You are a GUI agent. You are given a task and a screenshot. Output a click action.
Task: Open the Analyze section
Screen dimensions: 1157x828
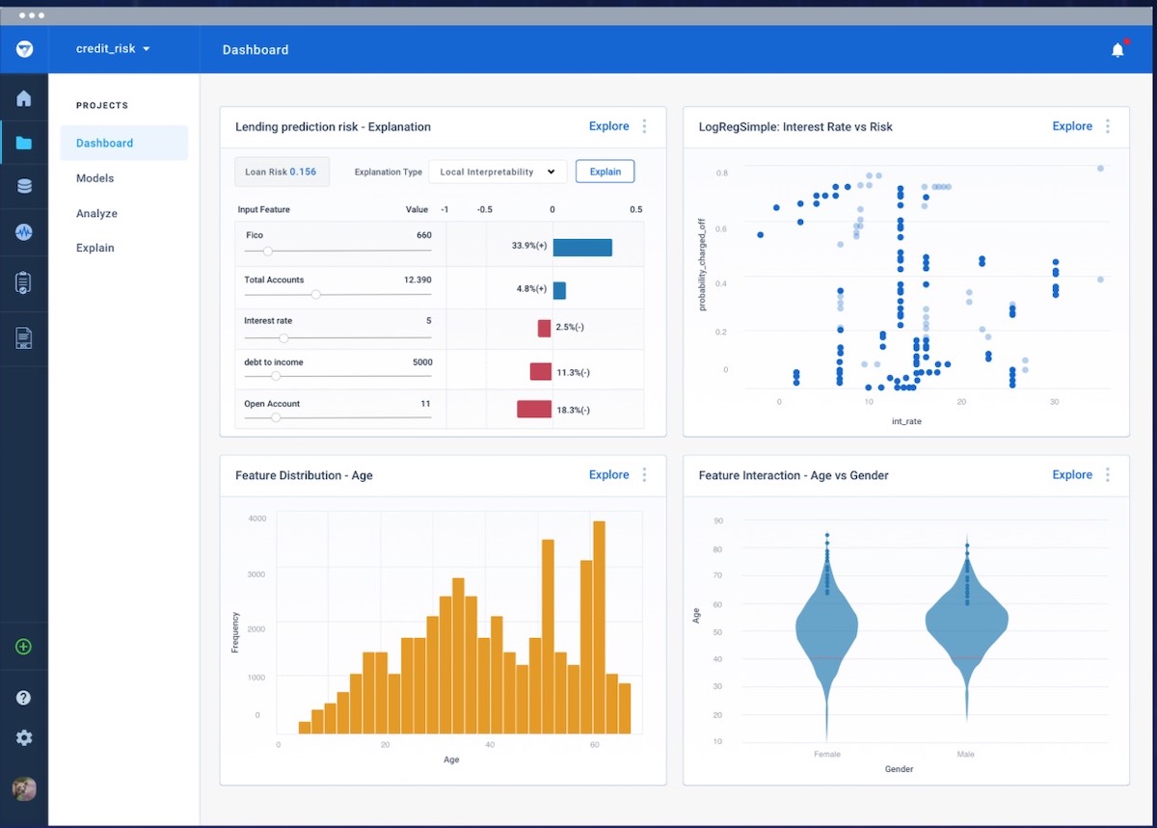pos(94,213)
